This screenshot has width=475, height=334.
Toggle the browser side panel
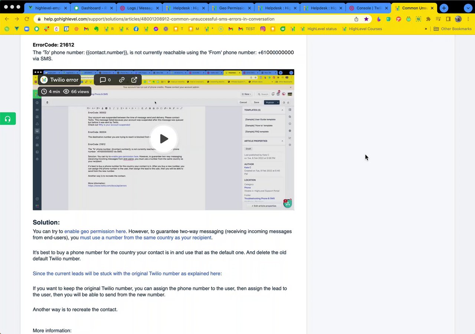448,19
